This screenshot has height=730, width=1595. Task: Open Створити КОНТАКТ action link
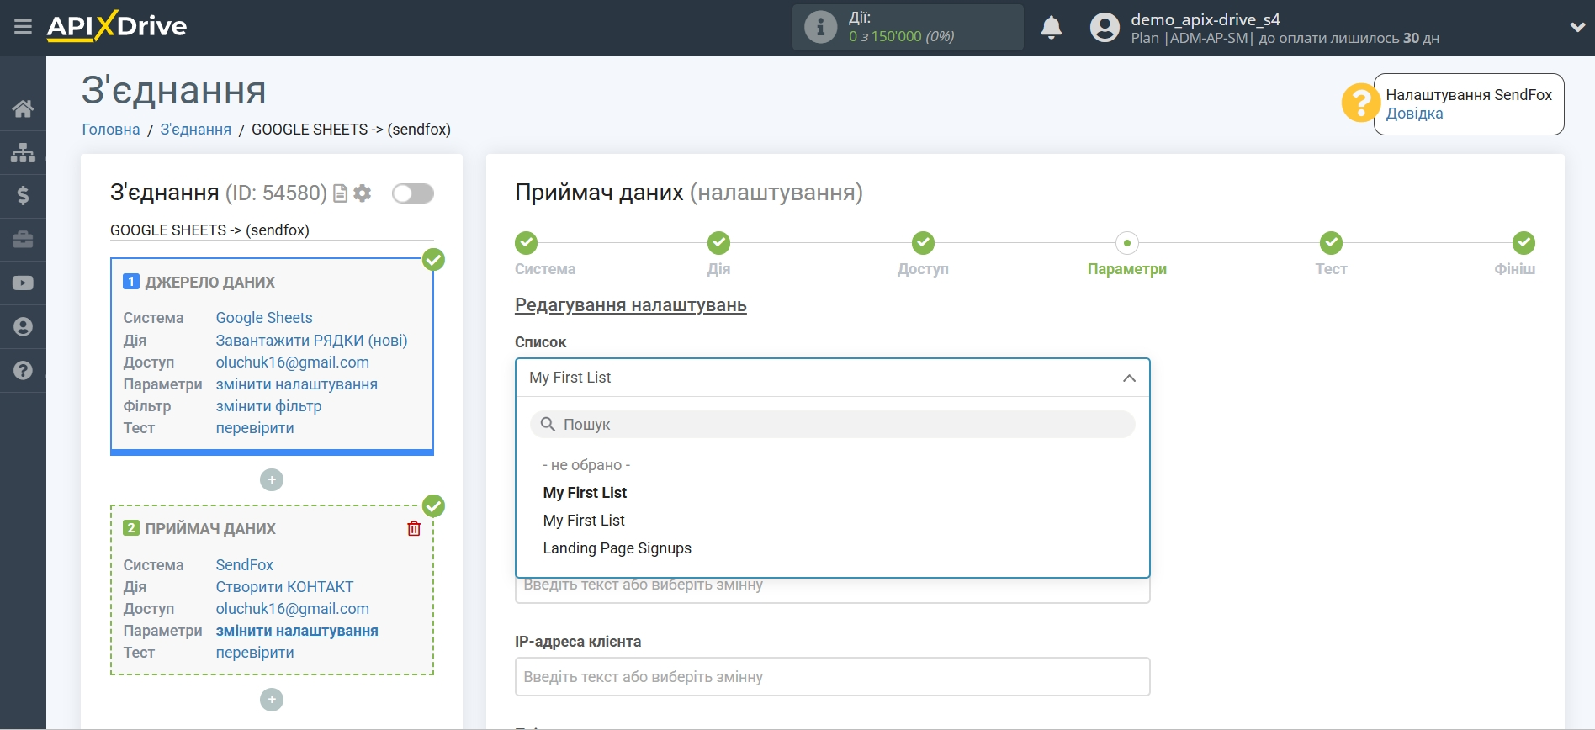coord(284,587)
